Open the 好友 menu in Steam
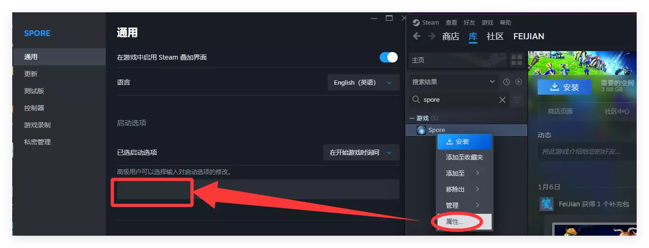Screen dimensions: 649x248 [469, 22]
